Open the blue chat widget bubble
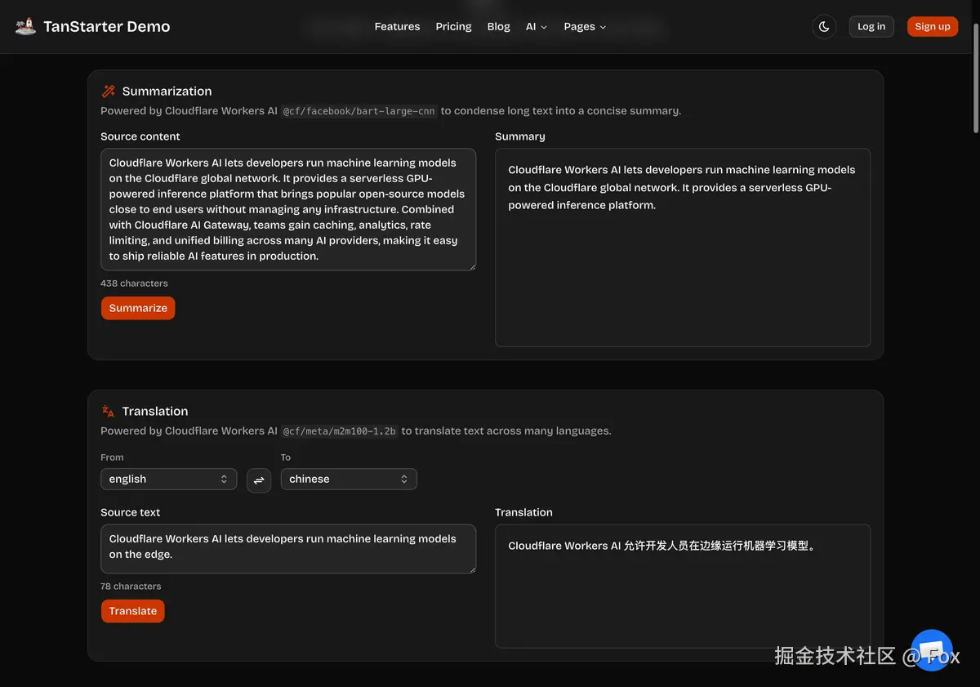Image resolution: width=980 pixels, height=687 pixels. [x=931, y=650]
